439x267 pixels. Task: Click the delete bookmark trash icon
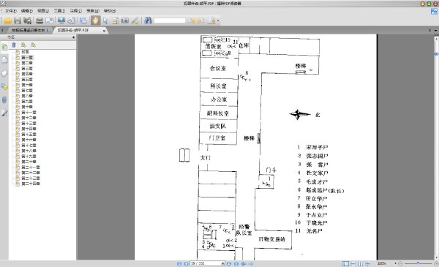click(x=14, y=45)
